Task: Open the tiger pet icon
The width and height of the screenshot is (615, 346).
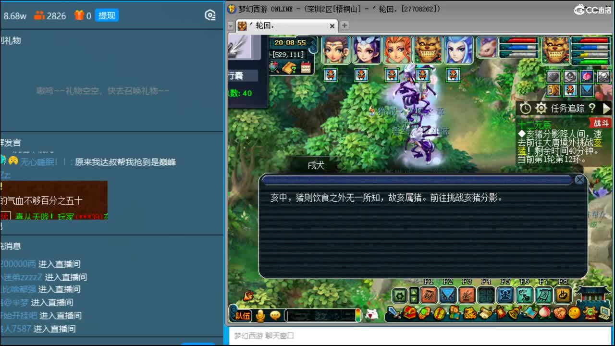Action: [x=469, y=313]
